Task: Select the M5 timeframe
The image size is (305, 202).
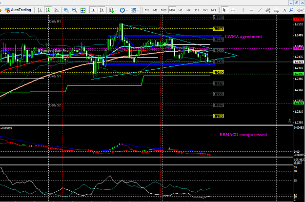Action: pyautogui.click(x=155, y=10)
